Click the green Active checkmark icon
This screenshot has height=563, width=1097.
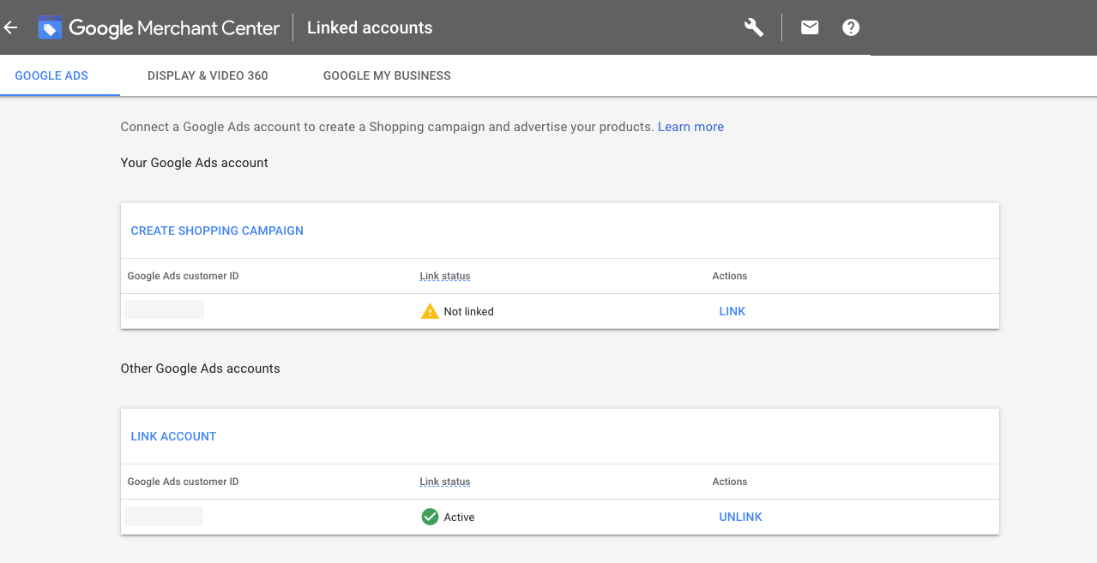tap(430, 517)
